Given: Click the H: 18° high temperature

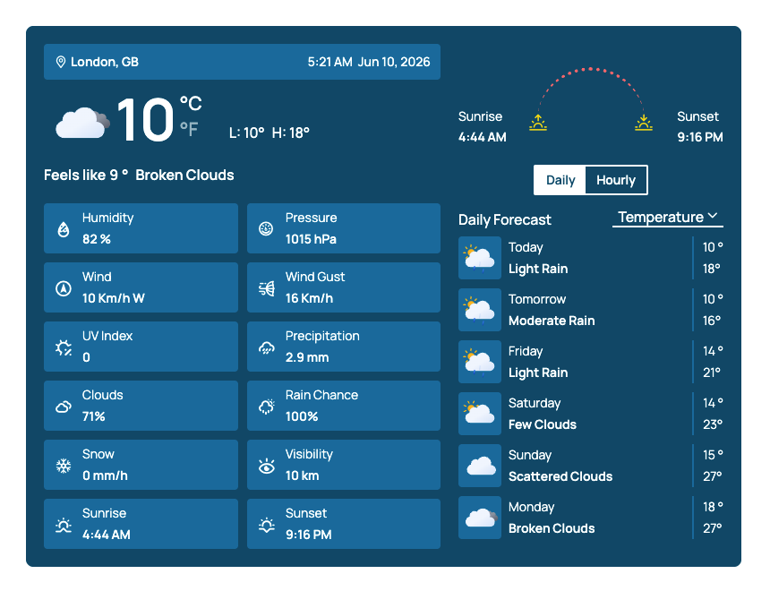Looking at the screenshot, I should click(x=291, y=133).
